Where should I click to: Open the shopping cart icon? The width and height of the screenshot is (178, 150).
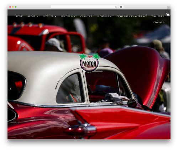coord(168,15)
